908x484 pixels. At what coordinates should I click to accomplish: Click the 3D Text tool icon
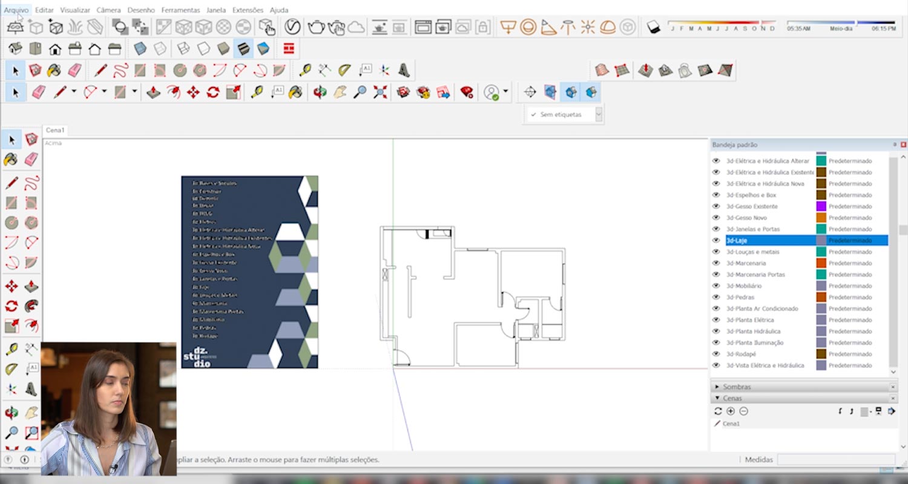tap(404, 71)
